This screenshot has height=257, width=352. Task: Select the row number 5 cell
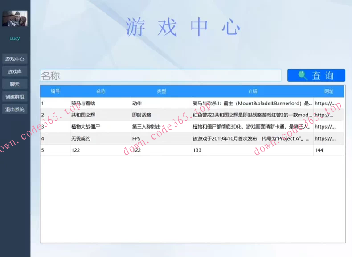tap(55, 150)
